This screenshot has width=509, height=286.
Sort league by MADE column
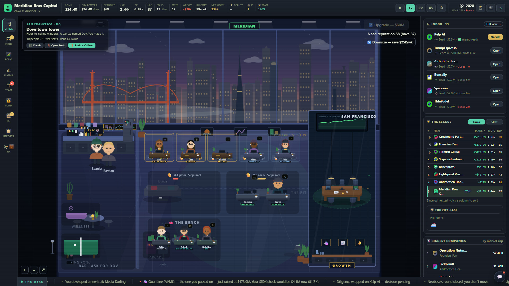[x=480, y=131]
